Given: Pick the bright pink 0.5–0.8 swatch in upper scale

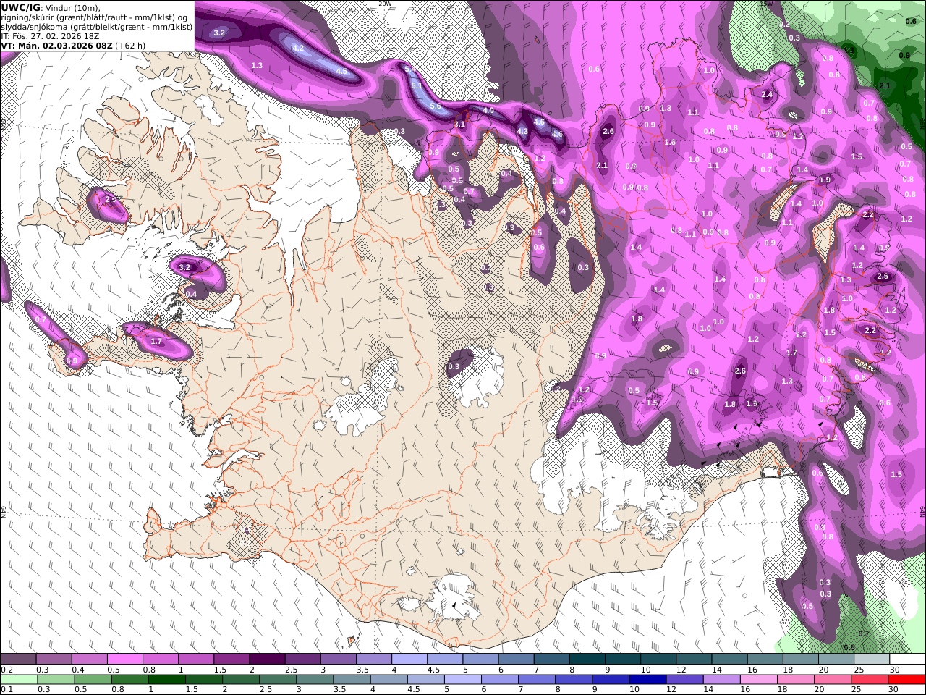Looking at the screenshot, I should (124, 660).
